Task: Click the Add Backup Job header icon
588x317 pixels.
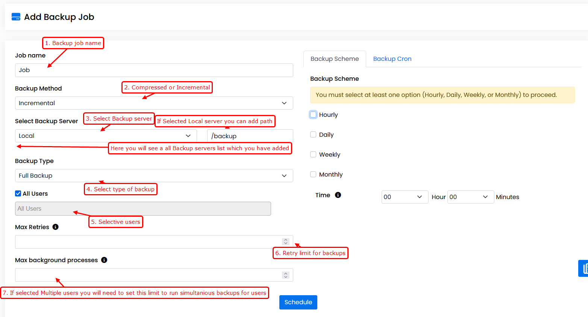Action: click(16, 17)
